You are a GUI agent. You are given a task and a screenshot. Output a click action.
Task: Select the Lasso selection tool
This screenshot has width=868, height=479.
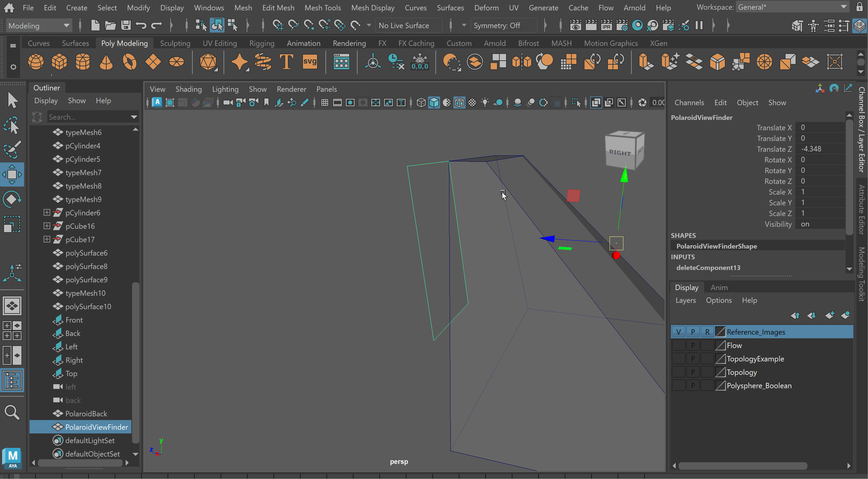pyautogui.click(x=12, y=125)
